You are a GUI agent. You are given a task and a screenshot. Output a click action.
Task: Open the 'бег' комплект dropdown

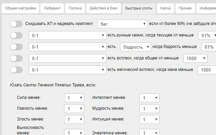coord(122,24)
